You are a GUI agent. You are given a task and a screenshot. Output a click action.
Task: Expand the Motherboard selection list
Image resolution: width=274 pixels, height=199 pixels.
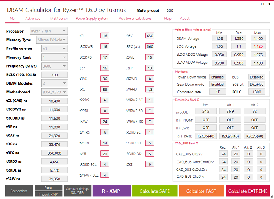48,92
